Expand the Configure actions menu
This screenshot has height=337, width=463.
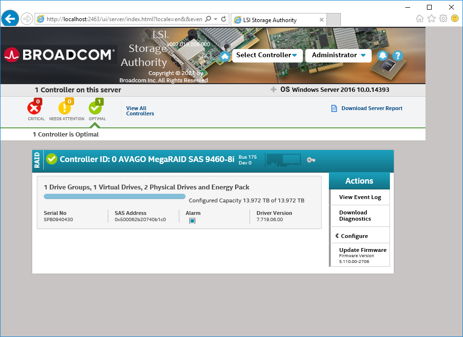pos(360,236)
